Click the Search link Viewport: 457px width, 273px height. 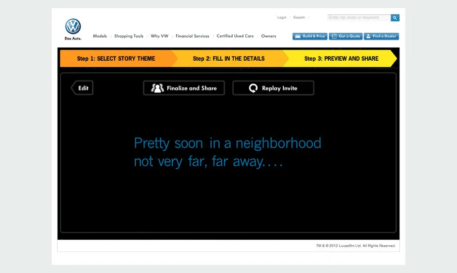click(x=299, y=18)
